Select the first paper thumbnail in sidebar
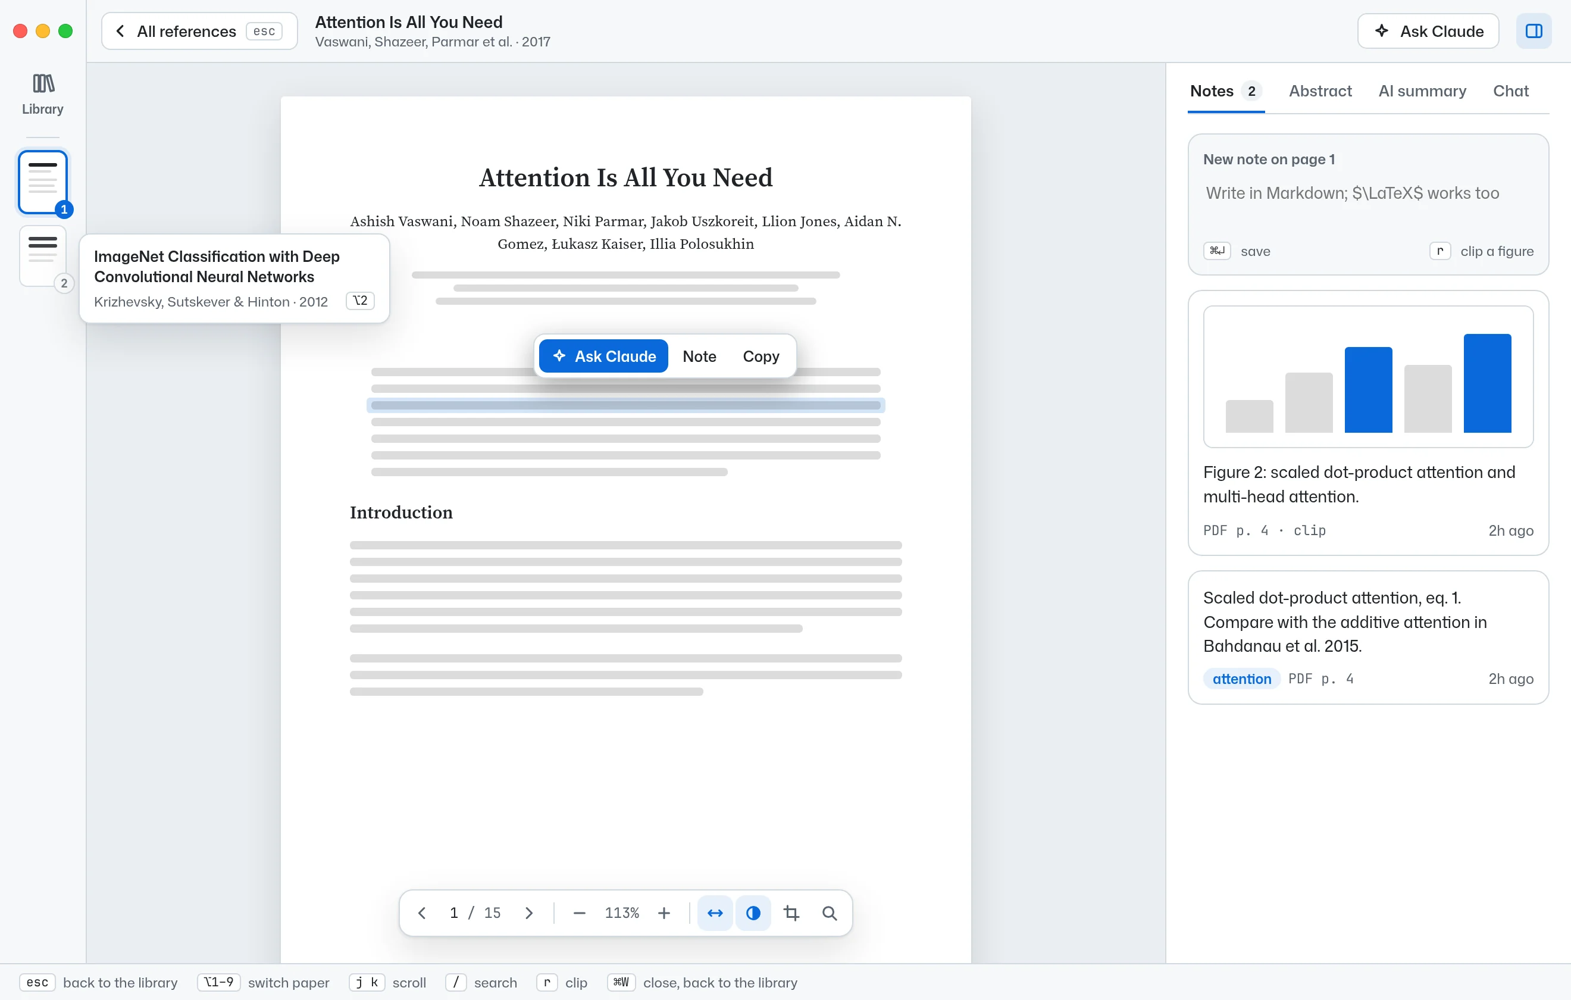This screenshot has height=1000, width=1571. [x=42, y=182]
